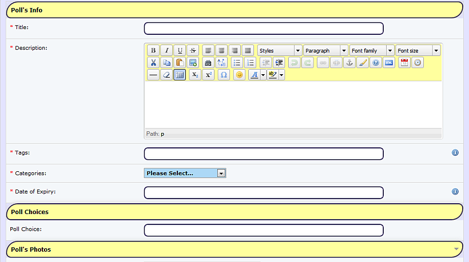Click the subscript icon
The image size is (469, 262).
(x=194, y=75)
